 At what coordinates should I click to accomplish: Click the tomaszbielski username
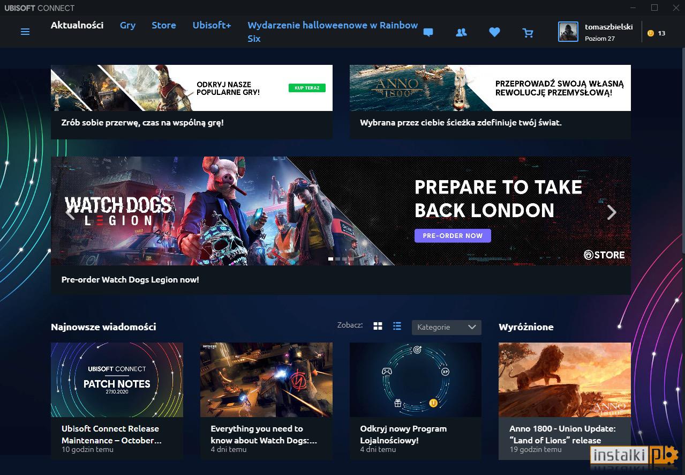click(609, 27)
